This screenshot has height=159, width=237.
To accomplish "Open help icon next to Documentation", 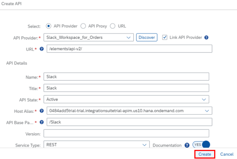I will 187,145.
